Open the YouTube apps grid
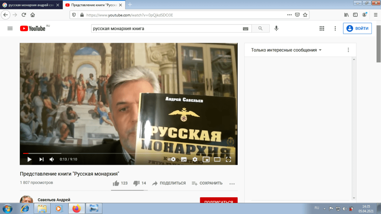The height and width of the screenshot is (214, 381). click(322, 29)
